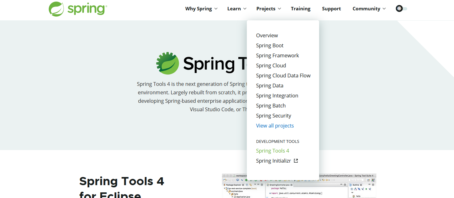Image resolution: width=454 pixels, height=198 pixels.
Task: Open Spring Framework from the Projects menu
Action: (278, 55)
